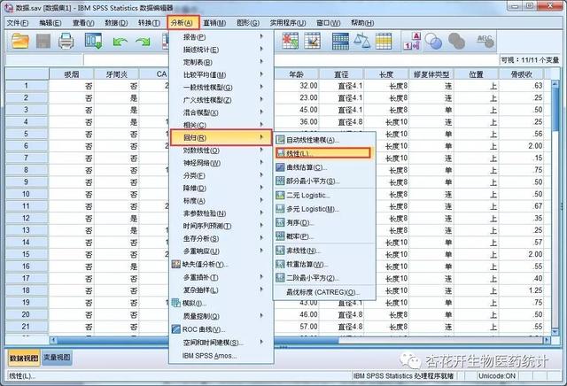
Task: Choose 曲线估算(C) in regression submenu
Action: pyautogui.click(x=324, y=167)
